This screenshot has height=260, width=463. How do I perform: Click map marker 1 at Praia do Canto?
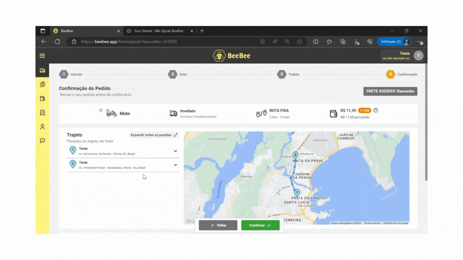click(297, 193)
